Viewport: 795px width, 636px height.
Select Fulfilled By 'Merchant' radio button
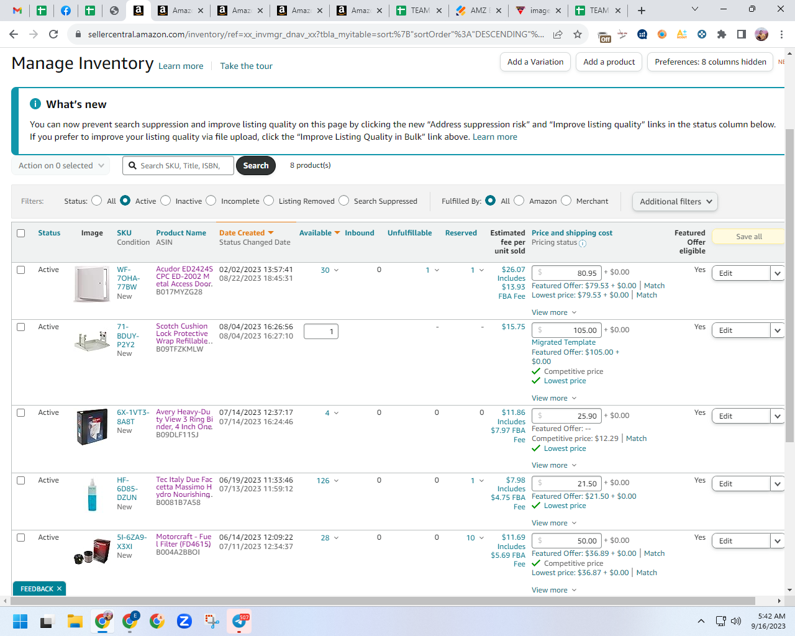[566, 201]
